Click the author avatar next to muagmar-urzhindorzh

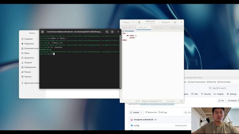[x=132, y=120]
